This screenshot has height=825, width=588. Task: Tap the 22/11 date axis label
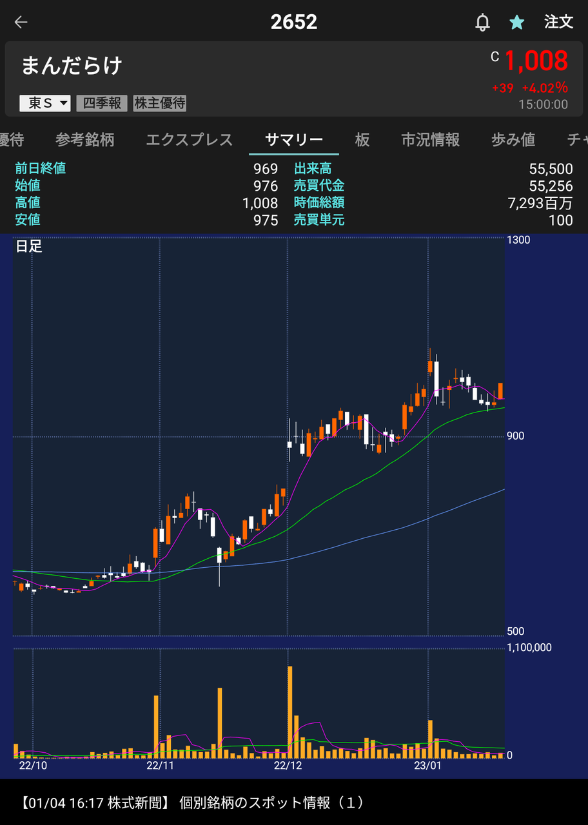click(x=161, y=766)
